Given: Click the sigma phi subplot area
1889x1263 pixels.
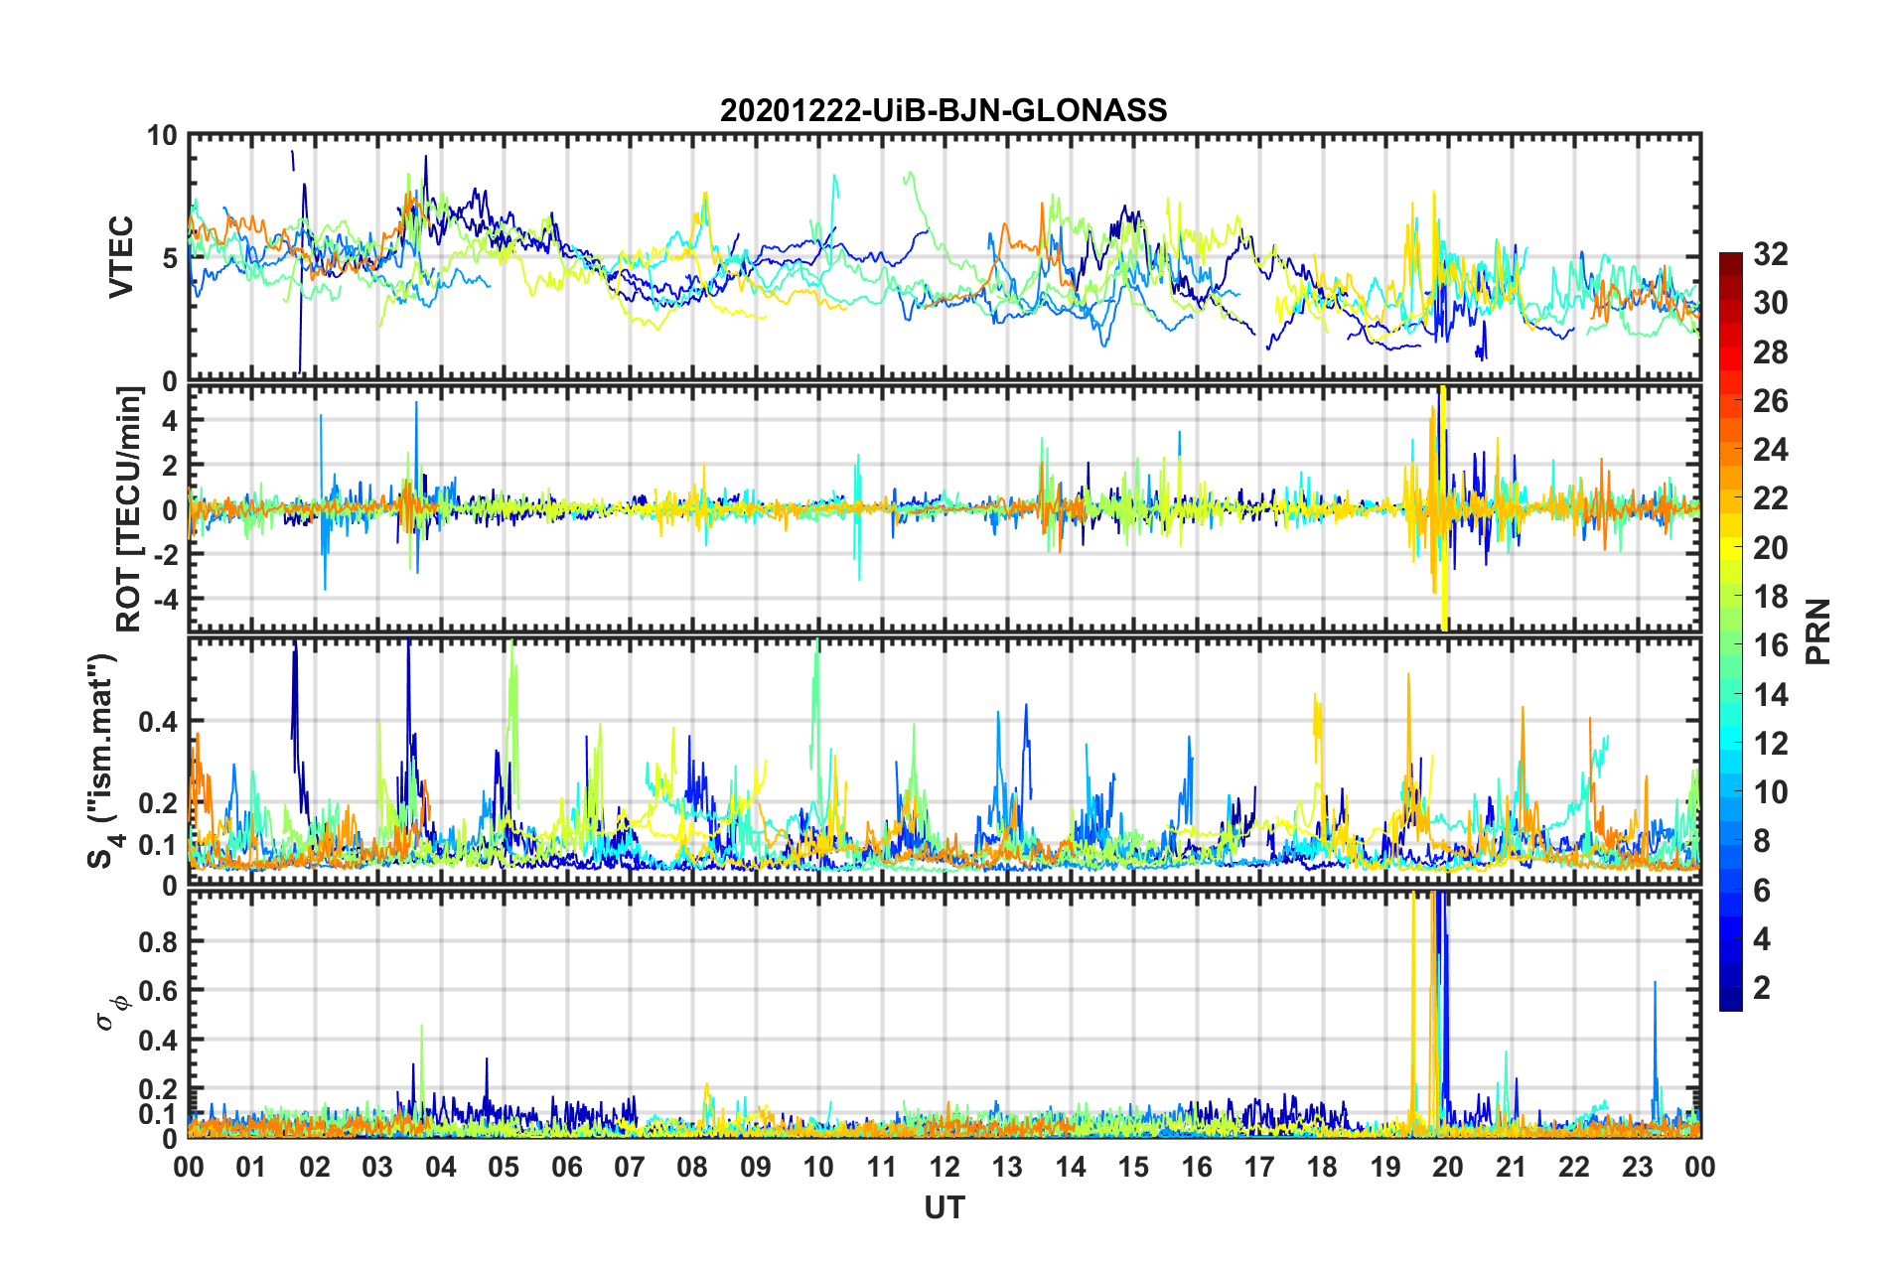Looking at the screenshot, I should pyautogui.click(x=944, y=1015).
